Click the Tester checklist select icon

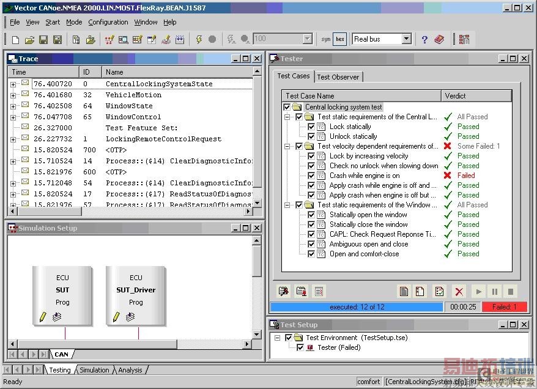pos(439,291)
